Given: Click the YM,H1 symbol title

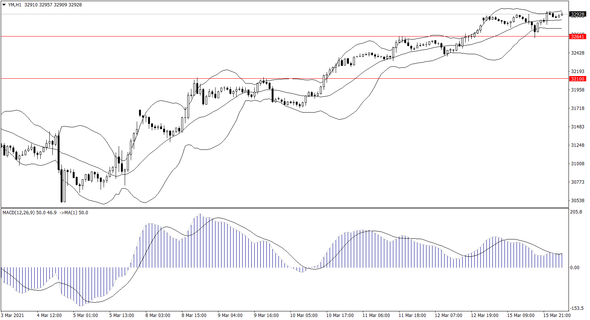Looking at the screenshot, I should pos(15,5).
